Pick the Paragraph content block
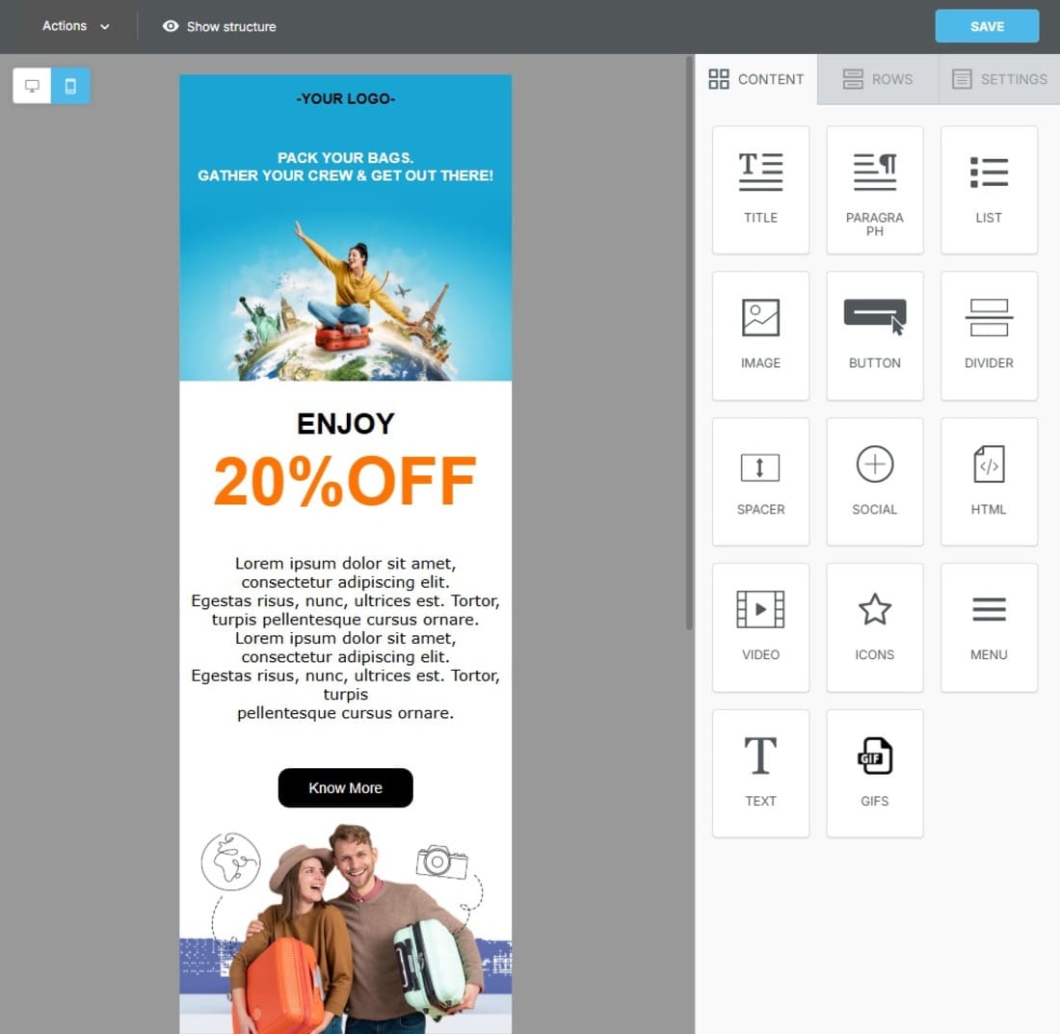The height and width of the screenshot is (1034, 1060). (874, 190)
